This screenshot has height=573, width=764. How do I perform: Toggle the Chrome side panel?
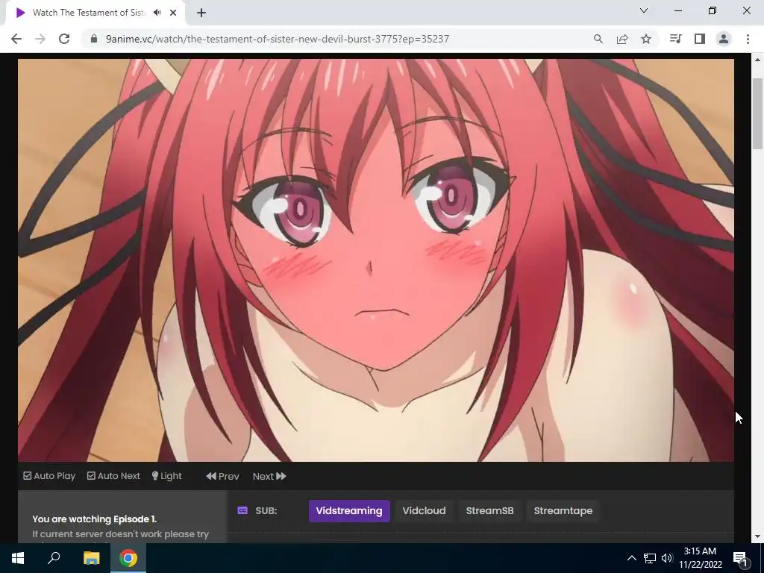[700, 39]
